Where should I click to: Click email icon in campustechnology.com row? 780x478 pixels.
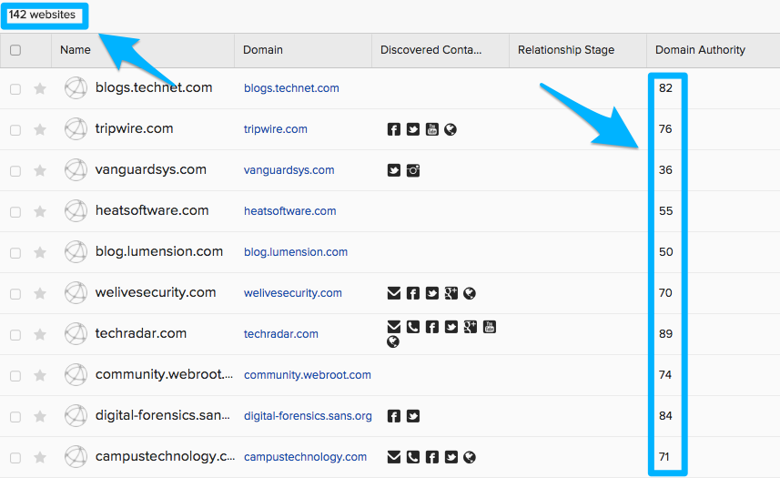pos(393,457)
